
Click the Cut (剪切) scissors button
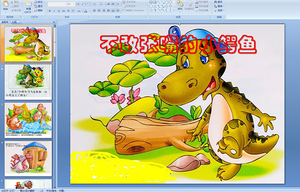tap(15, 2)
